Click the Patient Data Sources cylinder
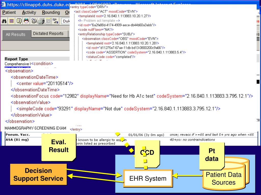The height and width of the screenshot is (195, 261). coord(224,179)
